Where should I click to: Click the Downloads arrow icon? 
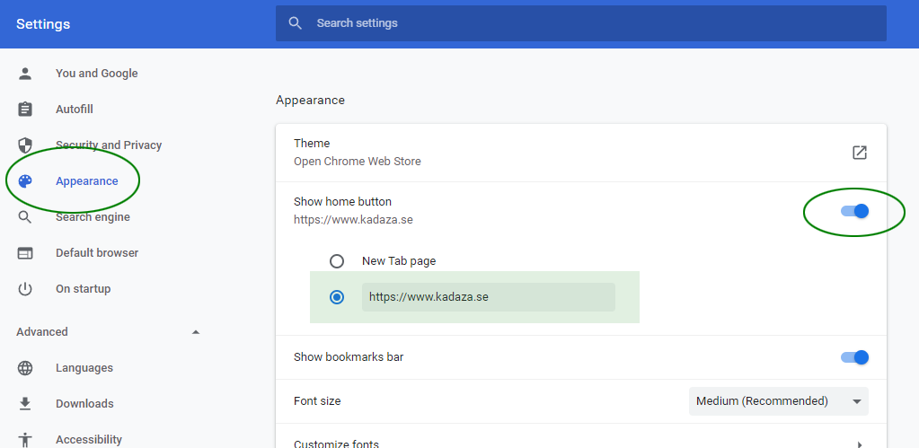click(25, 403)
